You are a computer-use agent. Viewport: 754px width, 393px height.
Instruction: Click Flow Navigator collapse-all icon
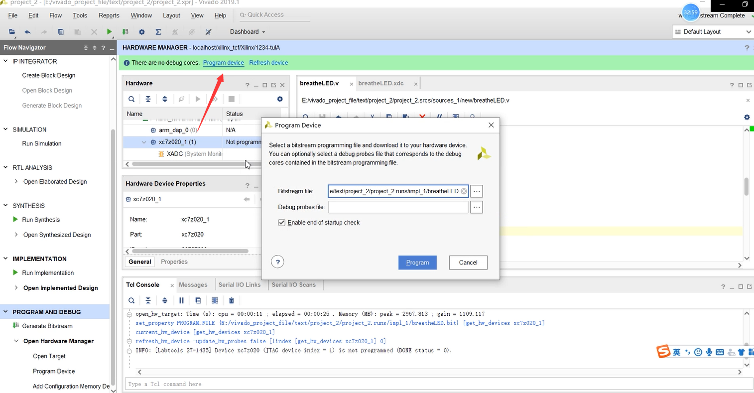tap(86, 48)
